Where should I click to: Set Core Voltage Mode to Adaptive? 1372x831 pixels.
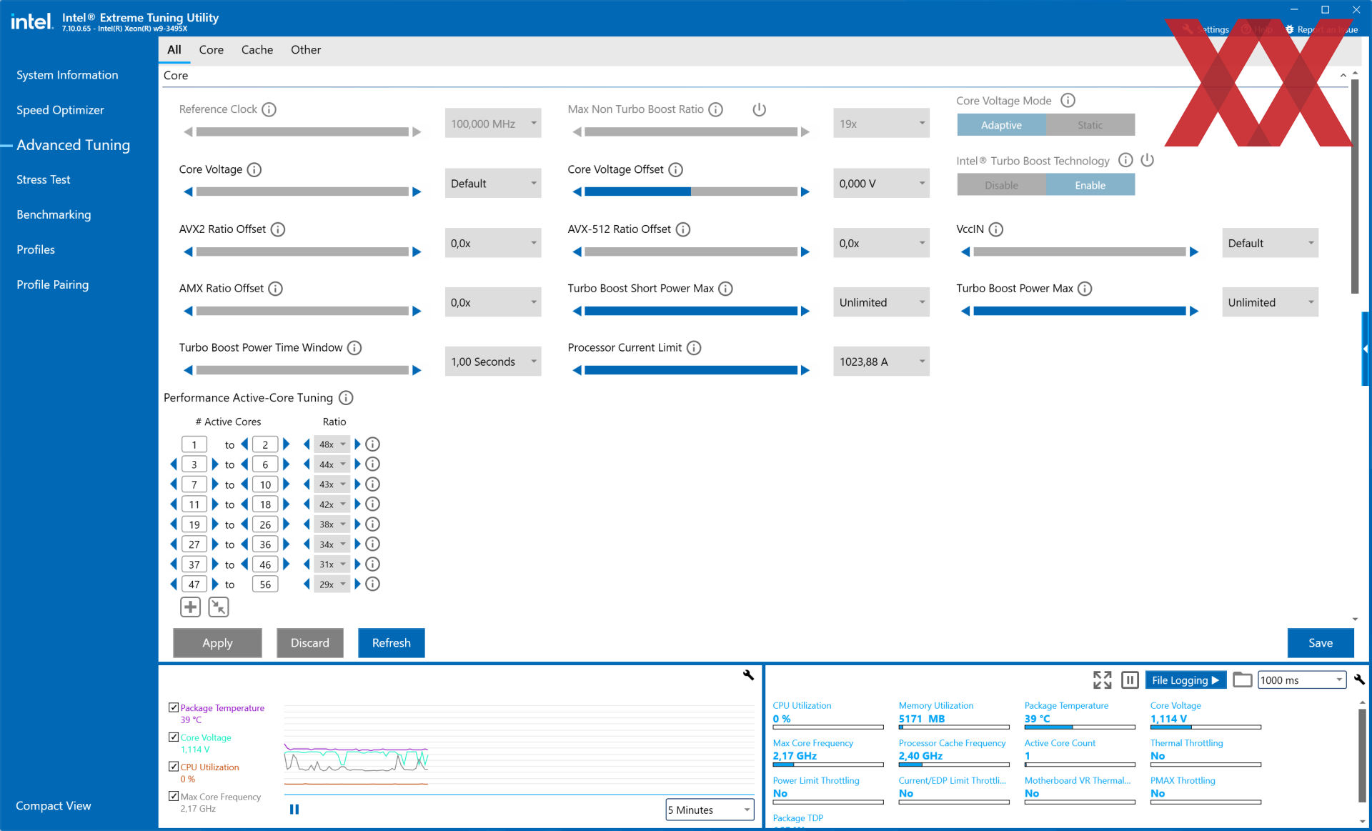tap(1001, 125)
